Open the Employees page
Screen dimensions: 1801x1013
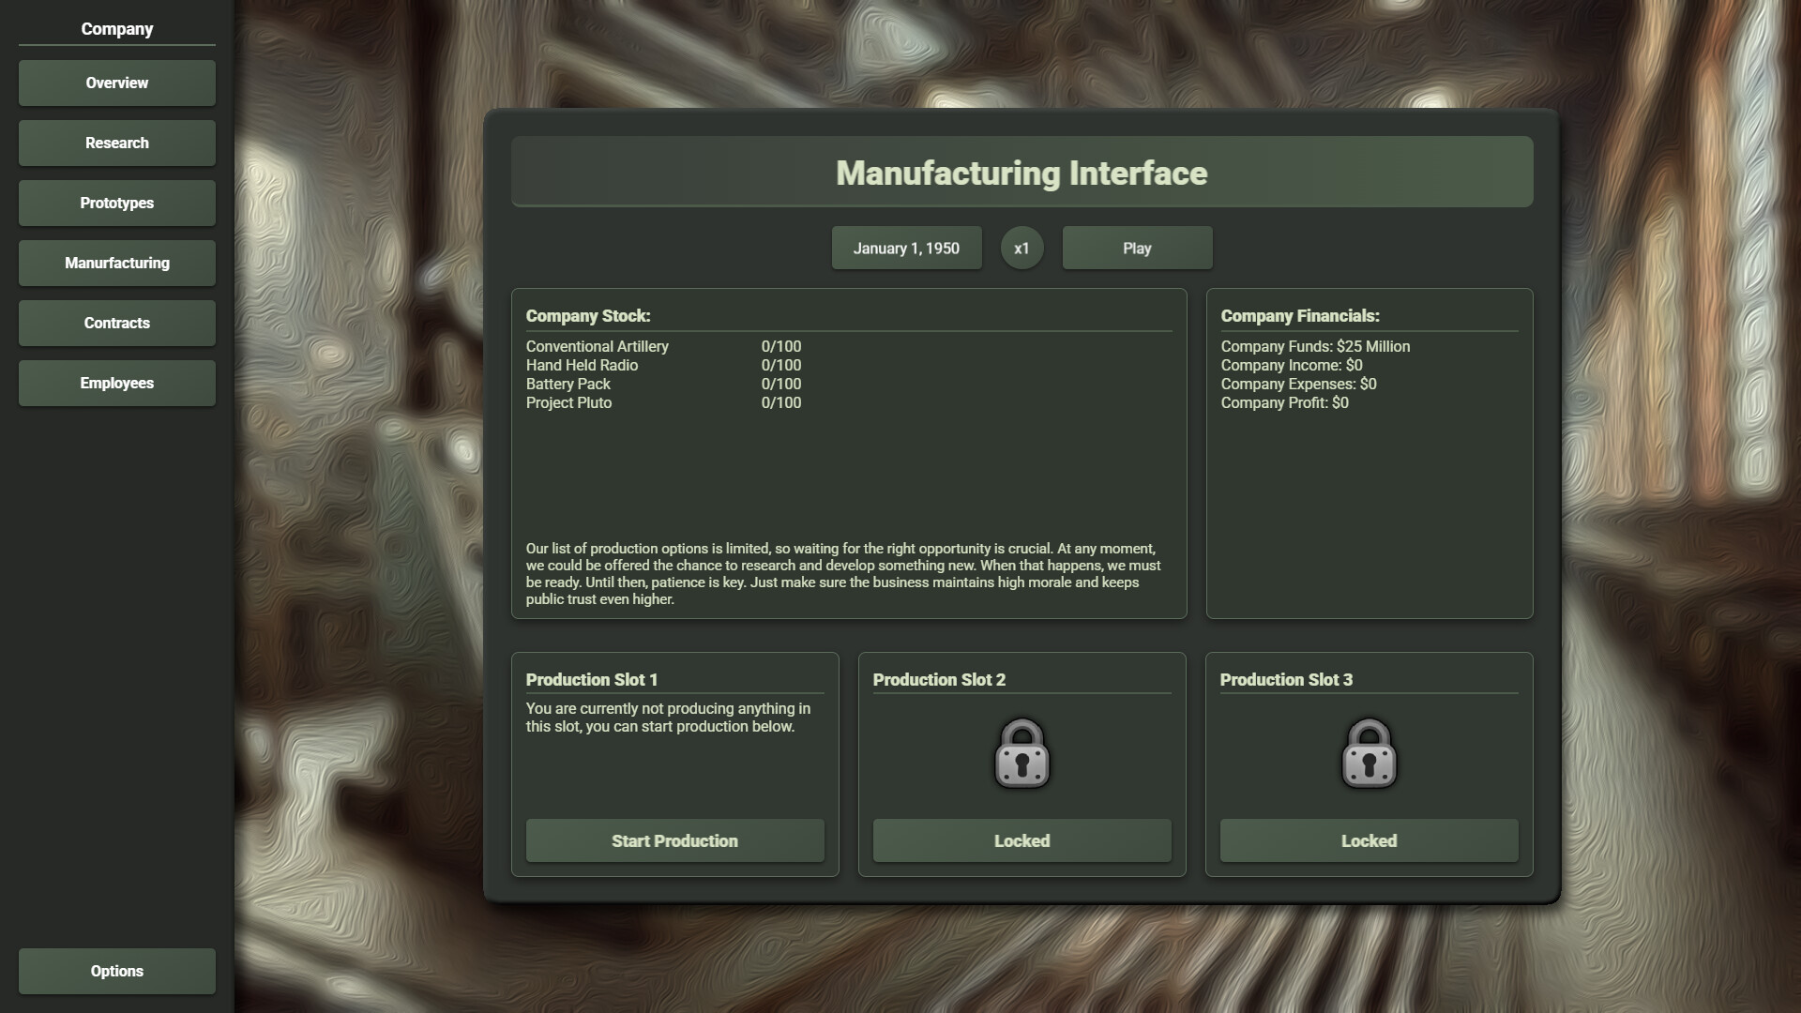coord(116,383)
